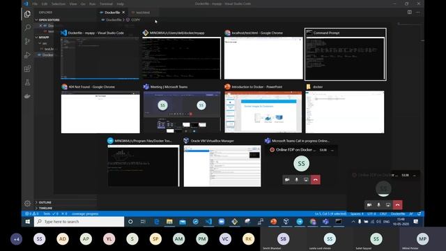Open the Test flask view in activity bar
This screenshot has height=251, width=446.
27,82
